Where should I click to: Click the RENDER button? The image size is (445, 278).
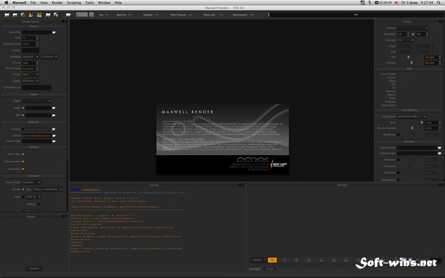click(x=82, y=15)
